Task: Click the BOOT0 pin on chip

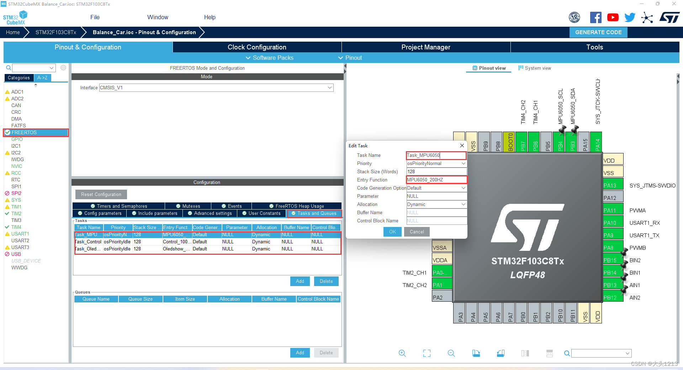Action: pos(509,142)
